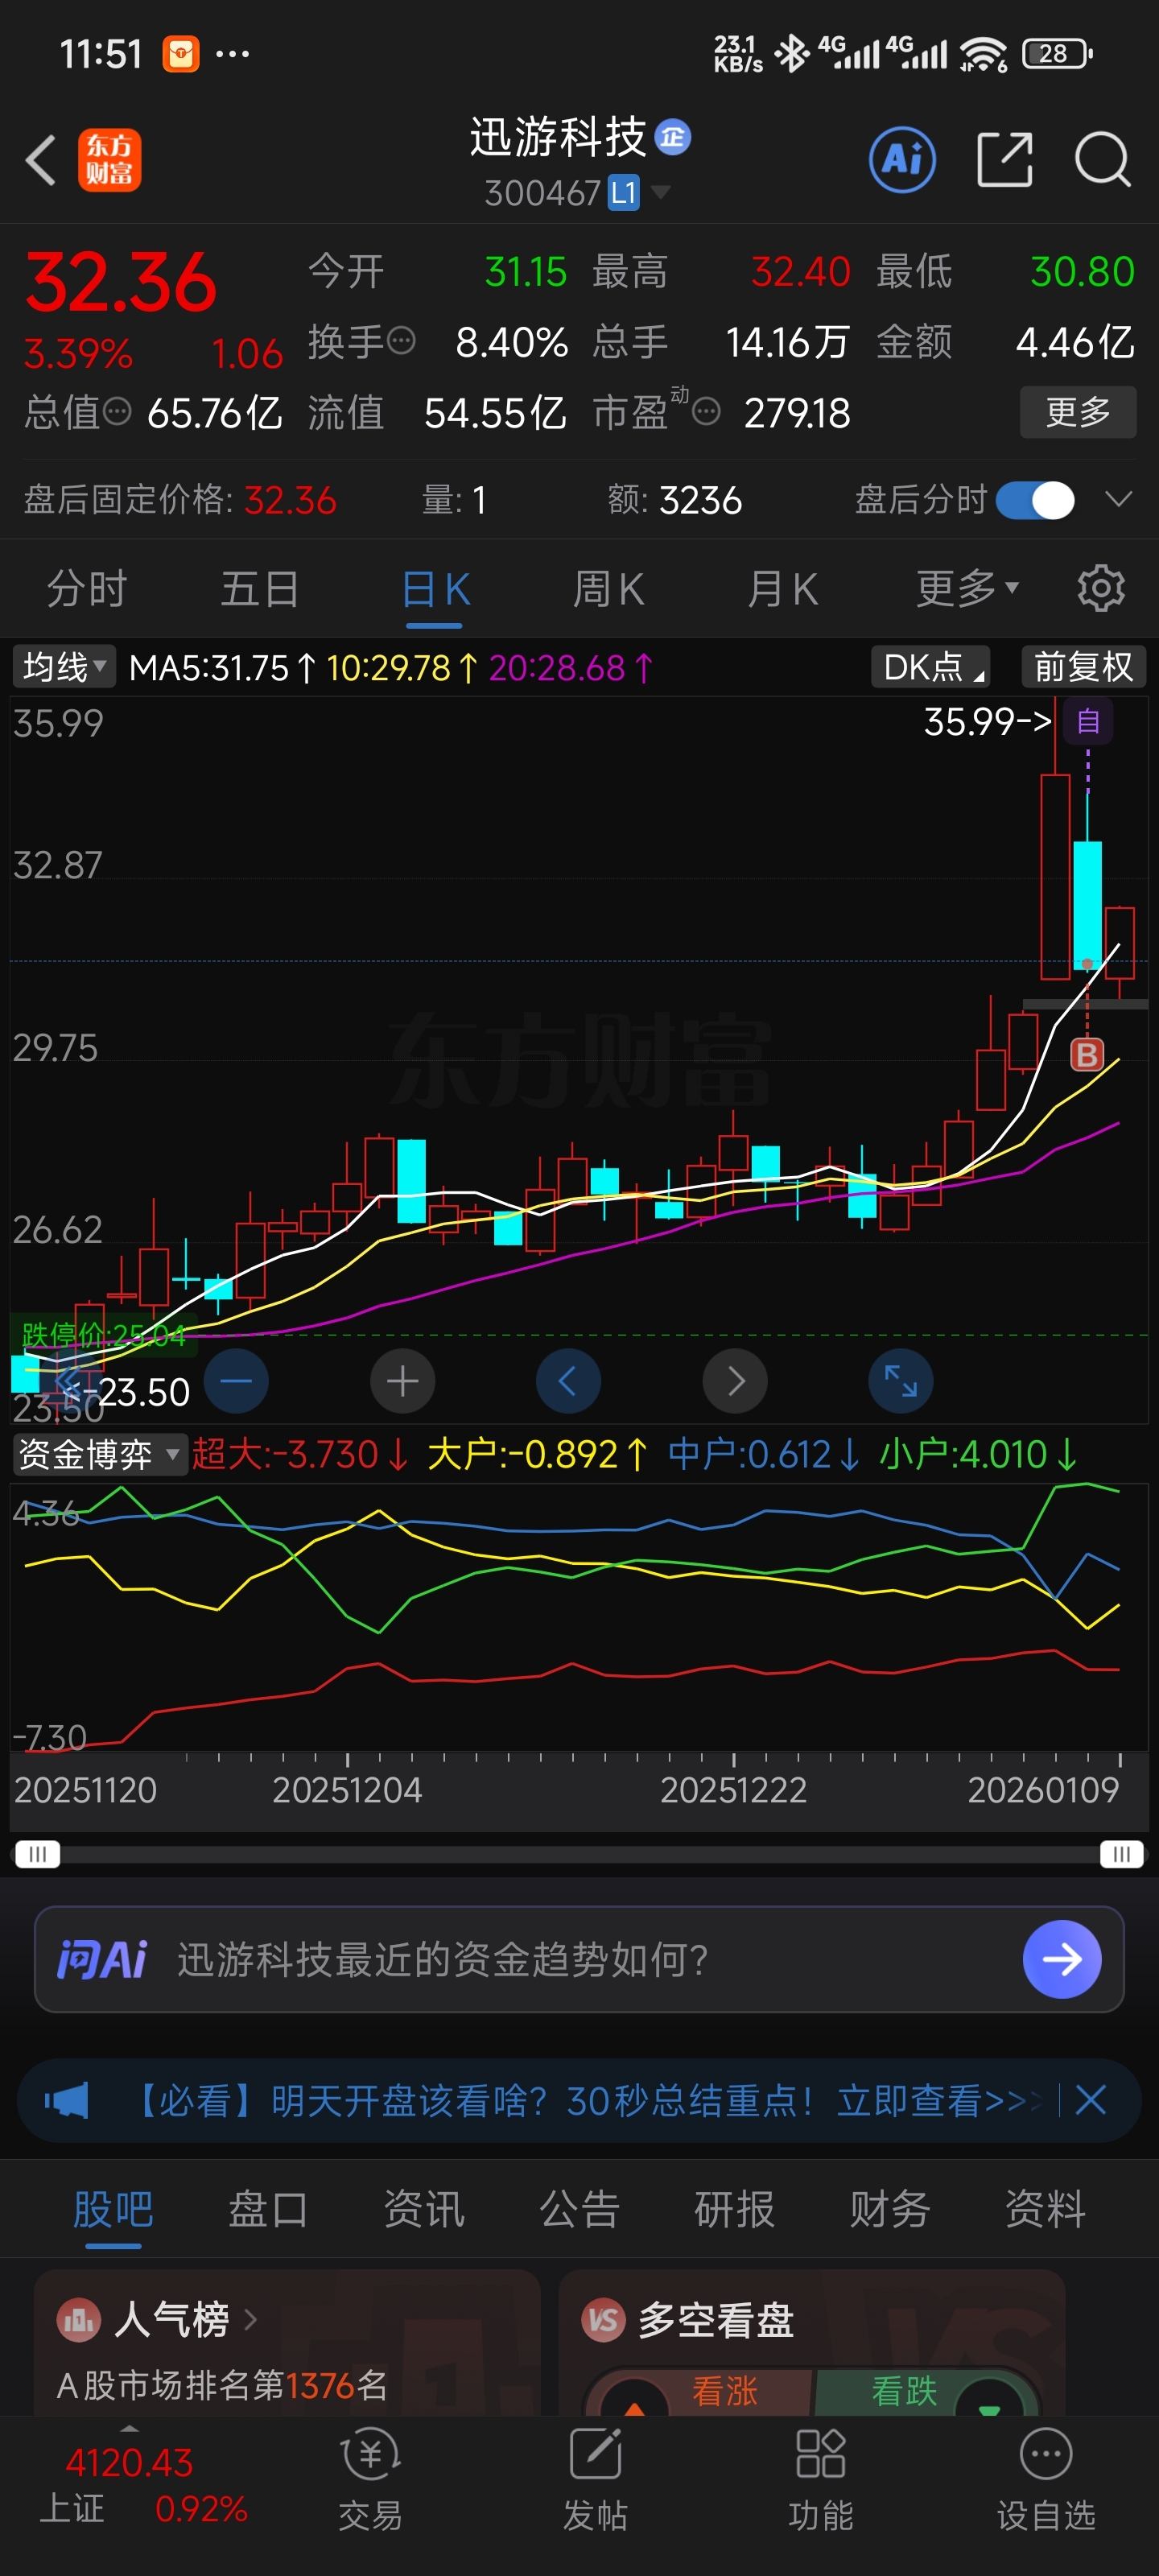
Task: Open the 东方财富 home logo
Action: click(109, 160)
